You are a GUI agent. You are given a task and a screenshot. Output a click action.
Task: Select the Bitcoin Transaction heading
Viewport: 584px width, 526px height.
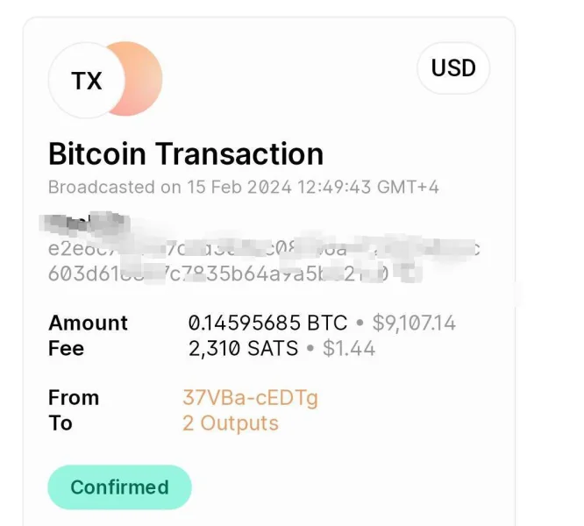[186, 154]
